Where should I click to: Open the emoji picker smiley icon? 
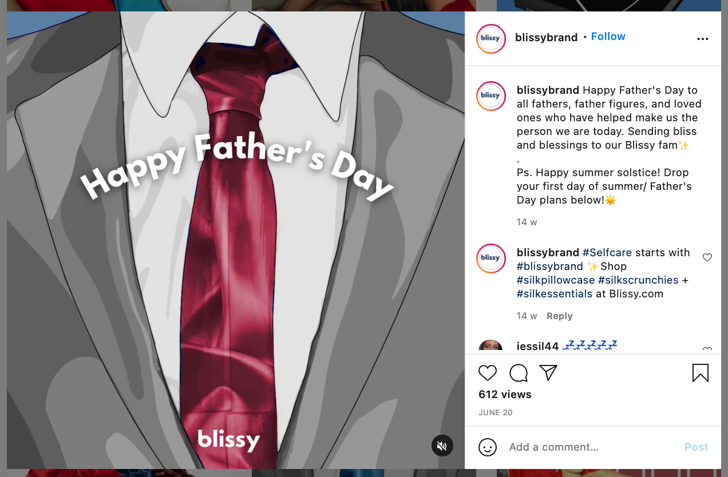tap(488, 447)
